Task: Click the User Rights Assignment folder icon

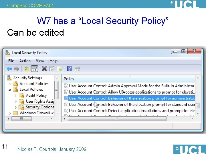Action: click(x=21, y=101)
